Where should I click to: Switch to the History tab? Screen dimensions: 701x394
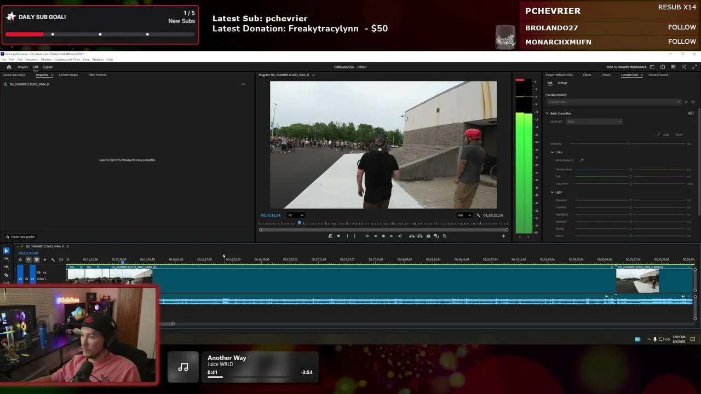(x=606, y=75)
